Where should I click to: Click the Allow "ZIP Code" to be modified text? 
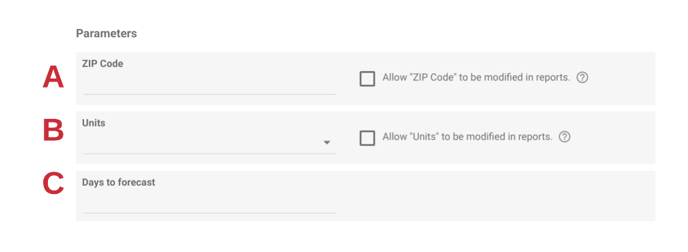pyautogui.click(x=476, y=77)
